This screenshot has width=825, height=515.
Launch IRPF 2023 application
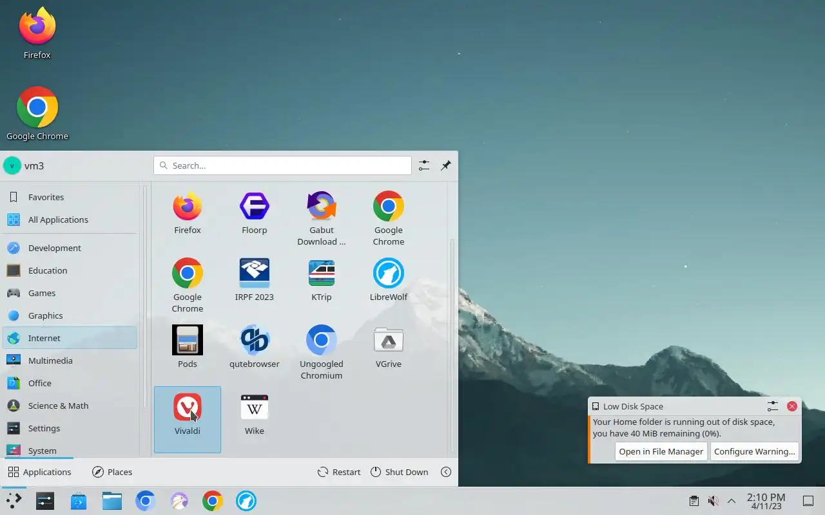[255, 280]
